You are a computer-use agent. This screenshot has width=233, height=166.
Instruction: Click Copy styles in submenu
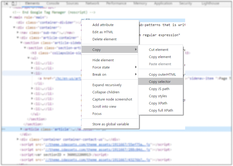coord(158,96)
